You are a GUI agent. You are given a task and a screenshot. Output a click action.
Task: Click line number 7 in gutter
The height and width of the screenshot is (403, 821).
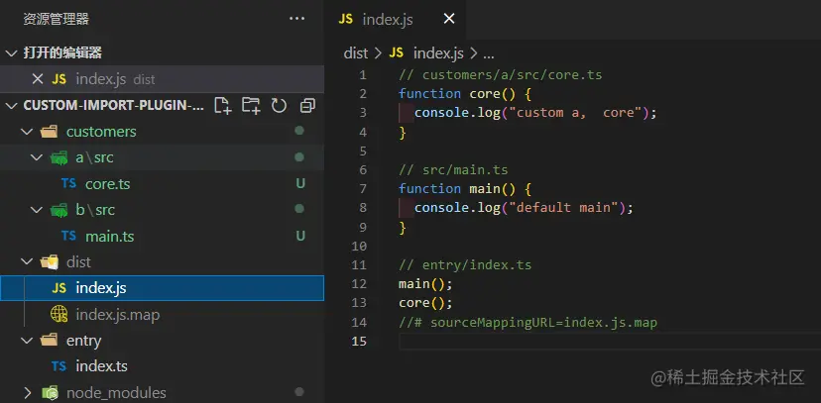click(363, 189)
